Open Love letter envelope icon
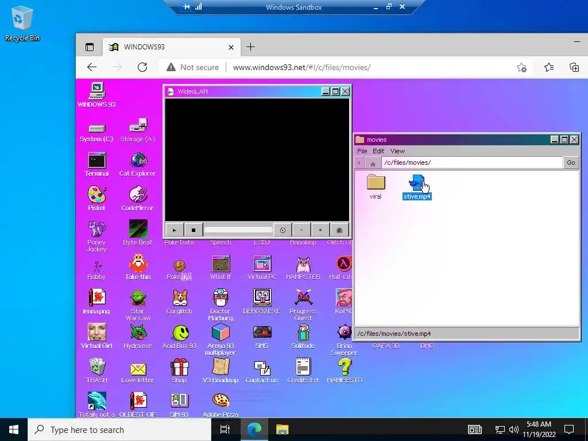The width and height of the screenshot is (588, 441). coord(138,369)
